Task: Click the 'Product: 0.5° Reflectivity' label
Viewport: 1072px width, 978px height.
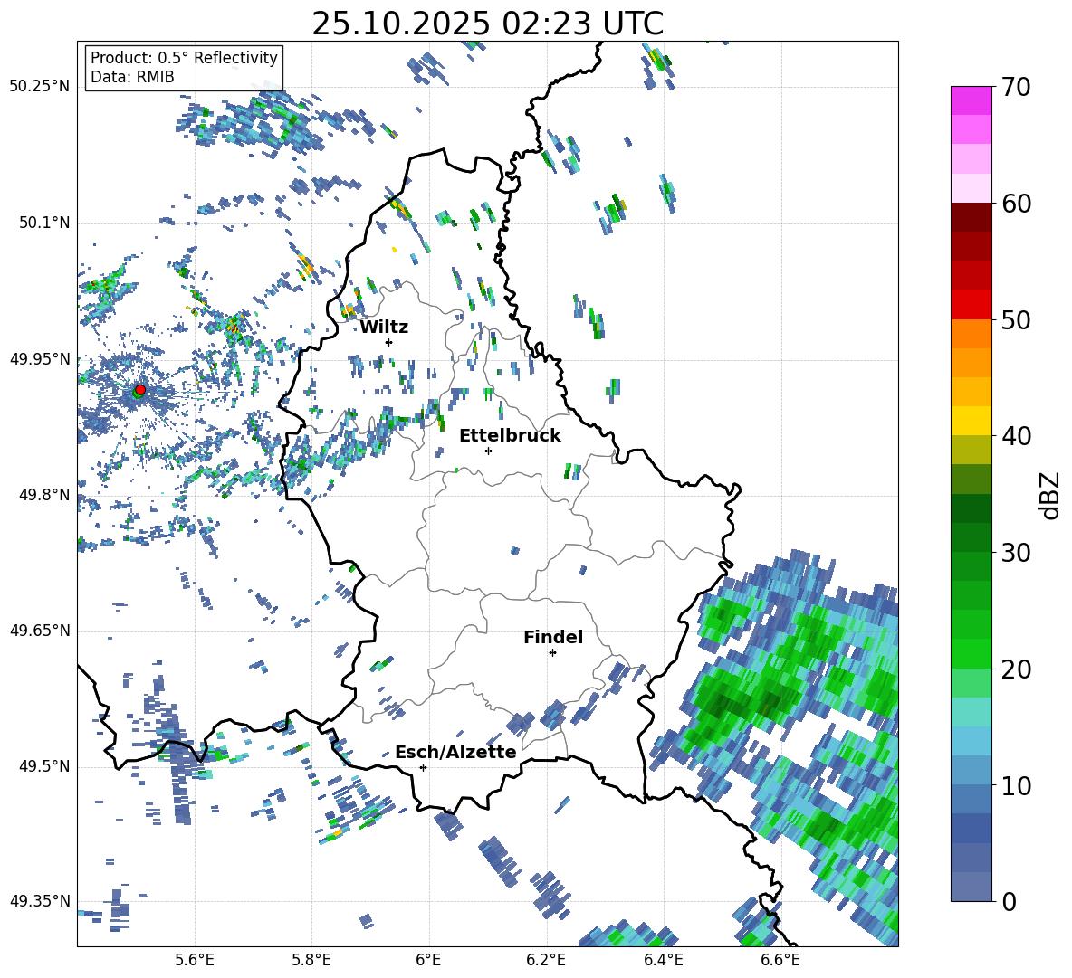Action: 184,57
